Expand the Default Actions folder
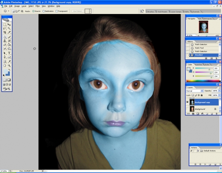This screenshot has width=222, height=173. pos(198,151)
